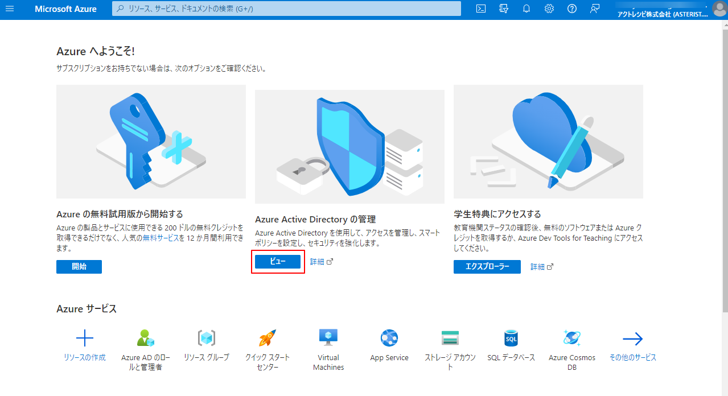Open the Virtual Machines service icon

(328, 339)
